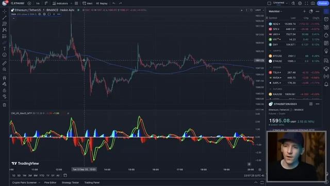
Task: Open Watchlist more options dots
Action: pyautogui.click(x=318, y=11)
